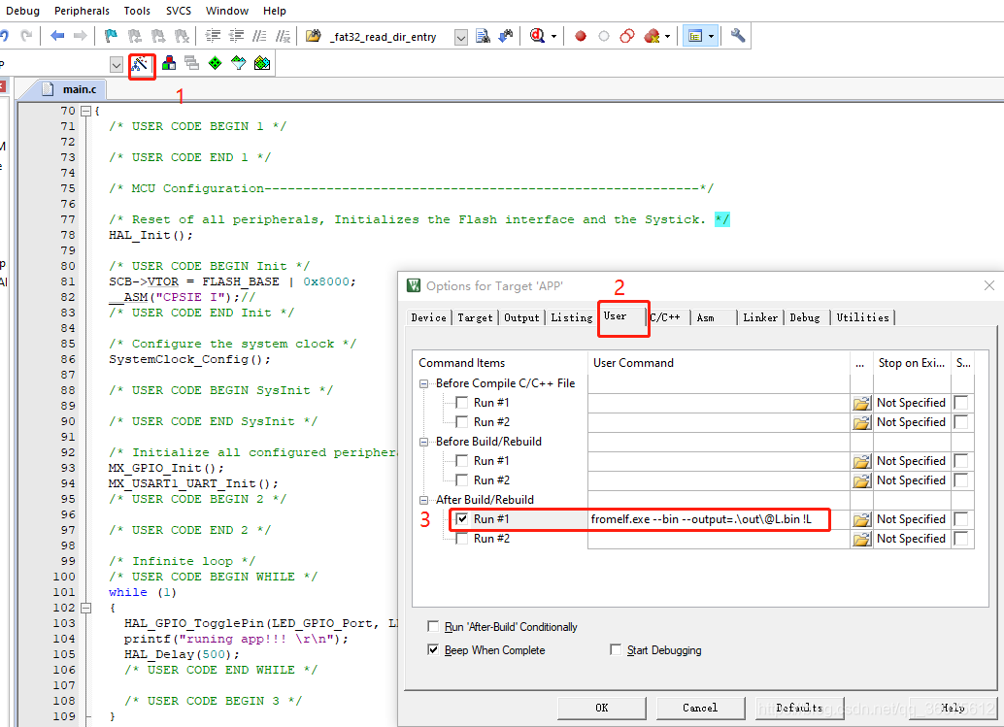Viewport: 1004px width, 727px height.
Task: Disable all breakpoints icon
Action: click(x=627, y=36)
